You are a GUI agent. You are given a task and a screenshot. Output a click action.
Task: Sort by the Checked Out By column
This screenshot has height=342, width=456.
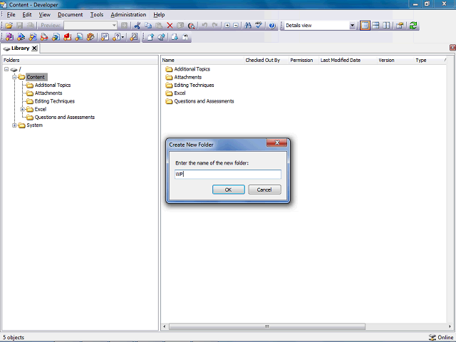pos(266,60)
